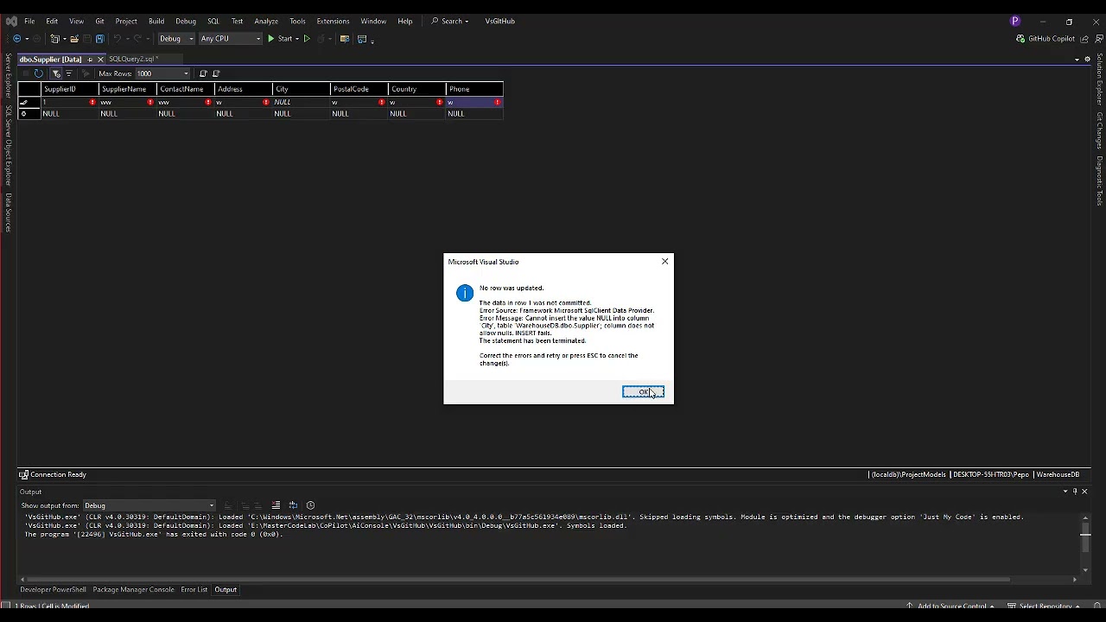Click the Open File toolbar icon
Image resolution: width=1106 pixels, height=622 pixels.
(74, 39)
